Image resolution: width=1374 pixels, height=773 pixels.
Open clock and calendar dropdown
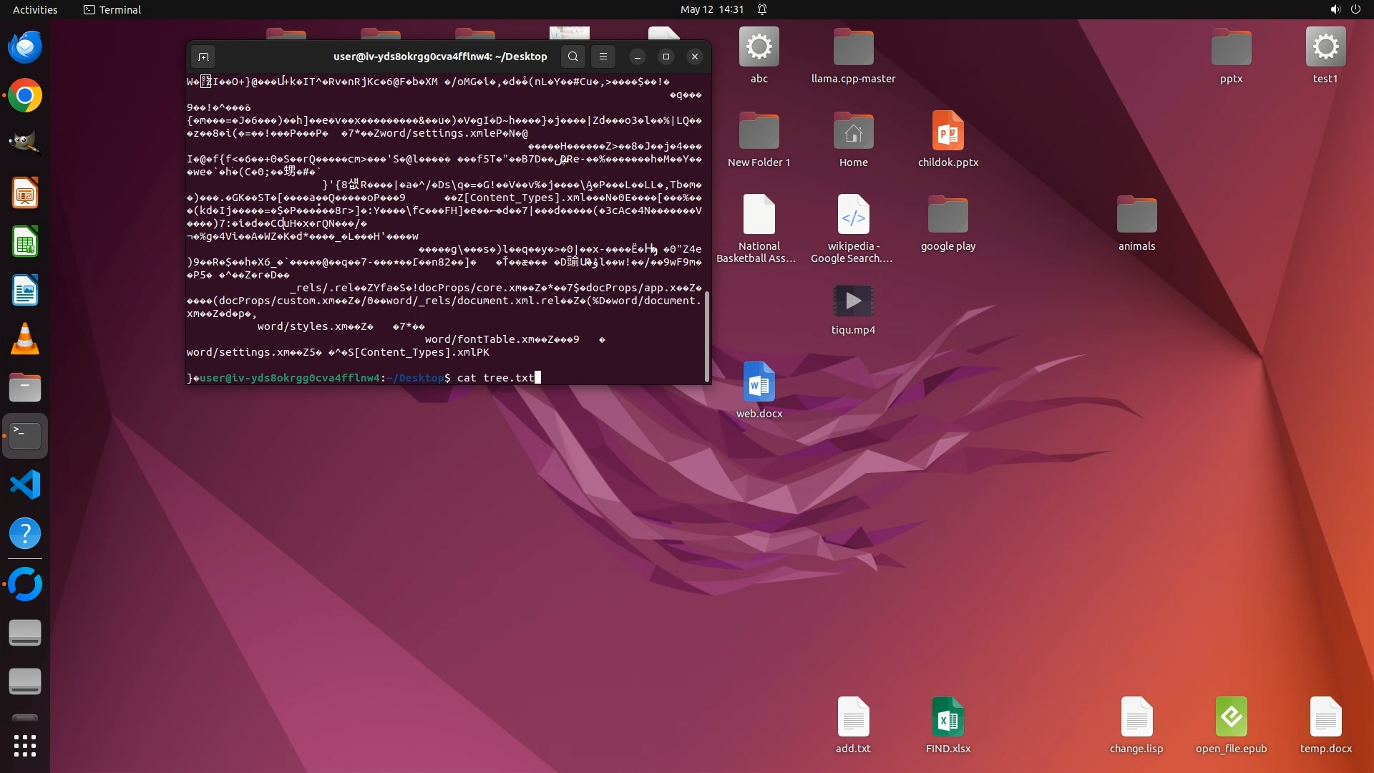coord(712,9)
